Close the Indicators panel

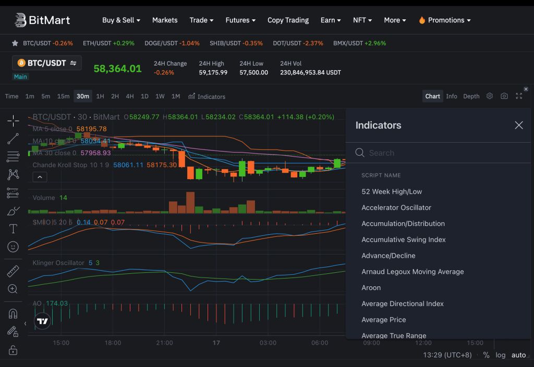click(518, 125)
